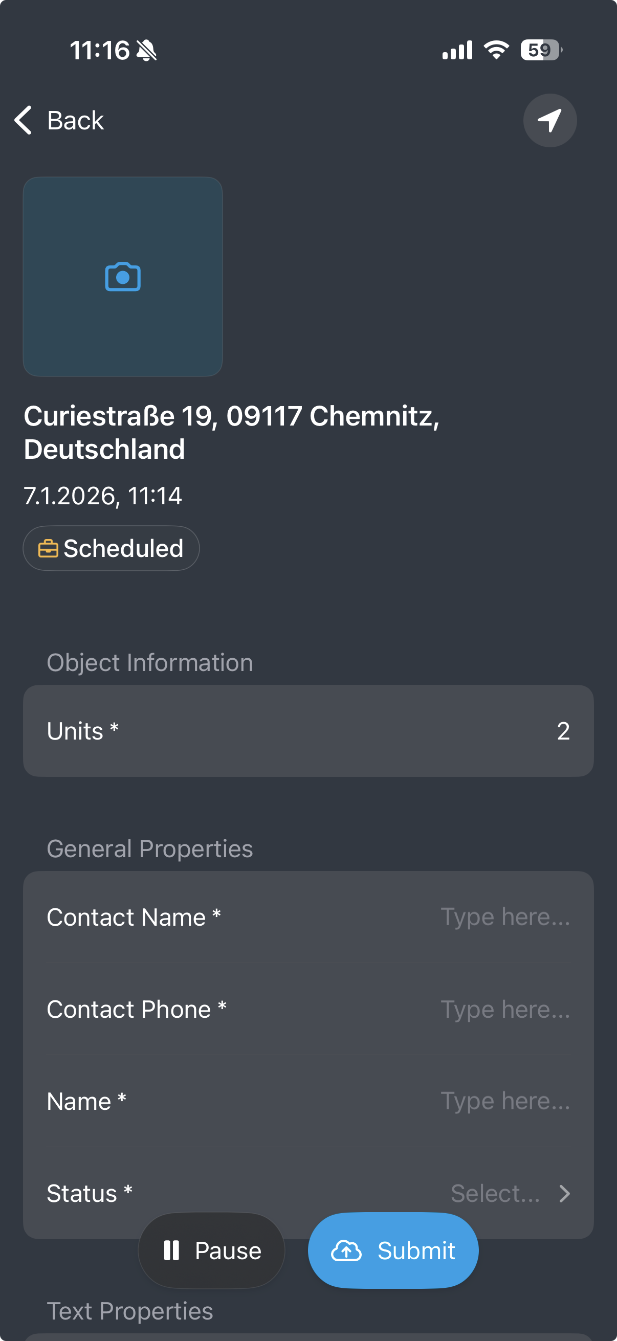The image size is (617, 1341).
Task: Open the Status Select dropdown
Action: pyautogui.click(x=495, y=1194)
